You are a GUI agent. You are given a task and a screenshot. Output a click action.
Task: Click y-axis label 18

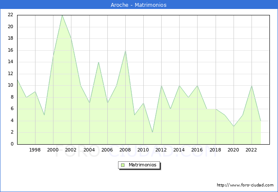pos(10,38)
